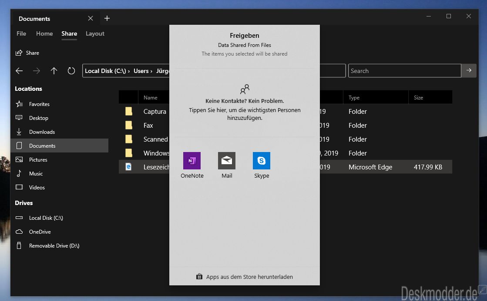Switch to the Home tab

(x=44, y=33)
